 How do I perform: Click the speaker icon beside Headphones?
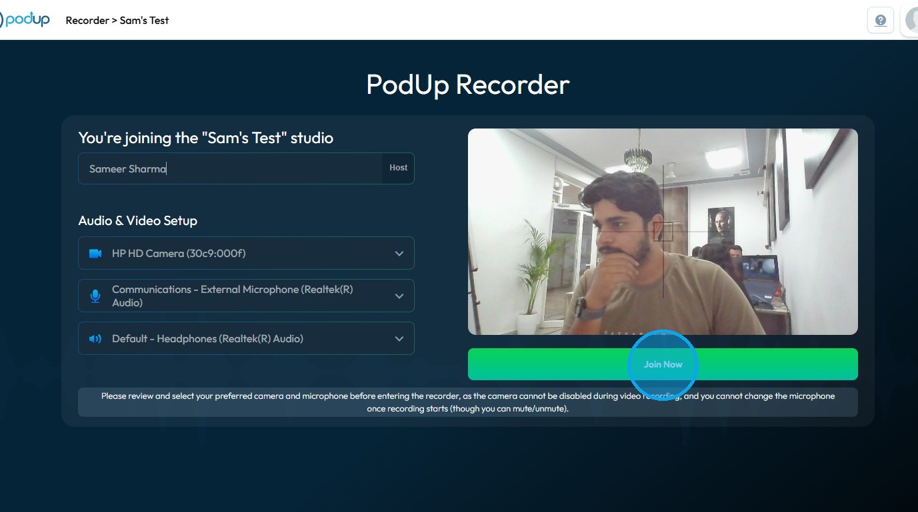(95, 339)
